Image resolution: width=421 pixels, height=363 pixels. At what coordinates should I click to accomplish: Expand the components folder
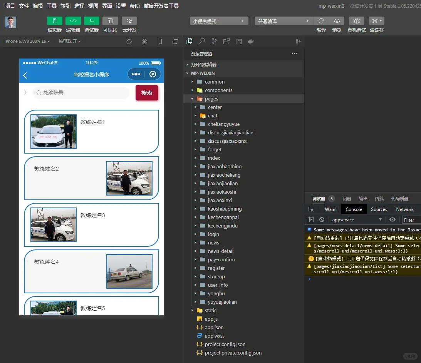[244, 90]
